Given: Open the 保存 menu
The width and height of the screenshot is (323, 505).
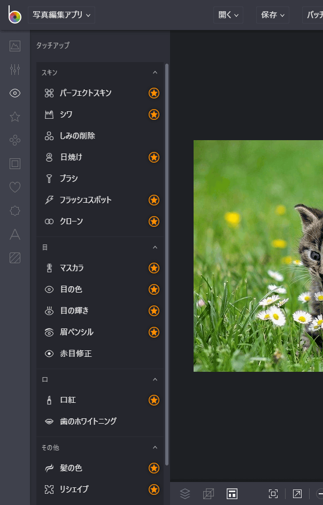Looking at the screenshot, I should [273, 15].
